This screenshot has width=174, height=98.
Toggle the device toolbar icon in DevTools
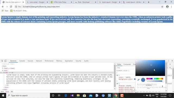point(5,61)
